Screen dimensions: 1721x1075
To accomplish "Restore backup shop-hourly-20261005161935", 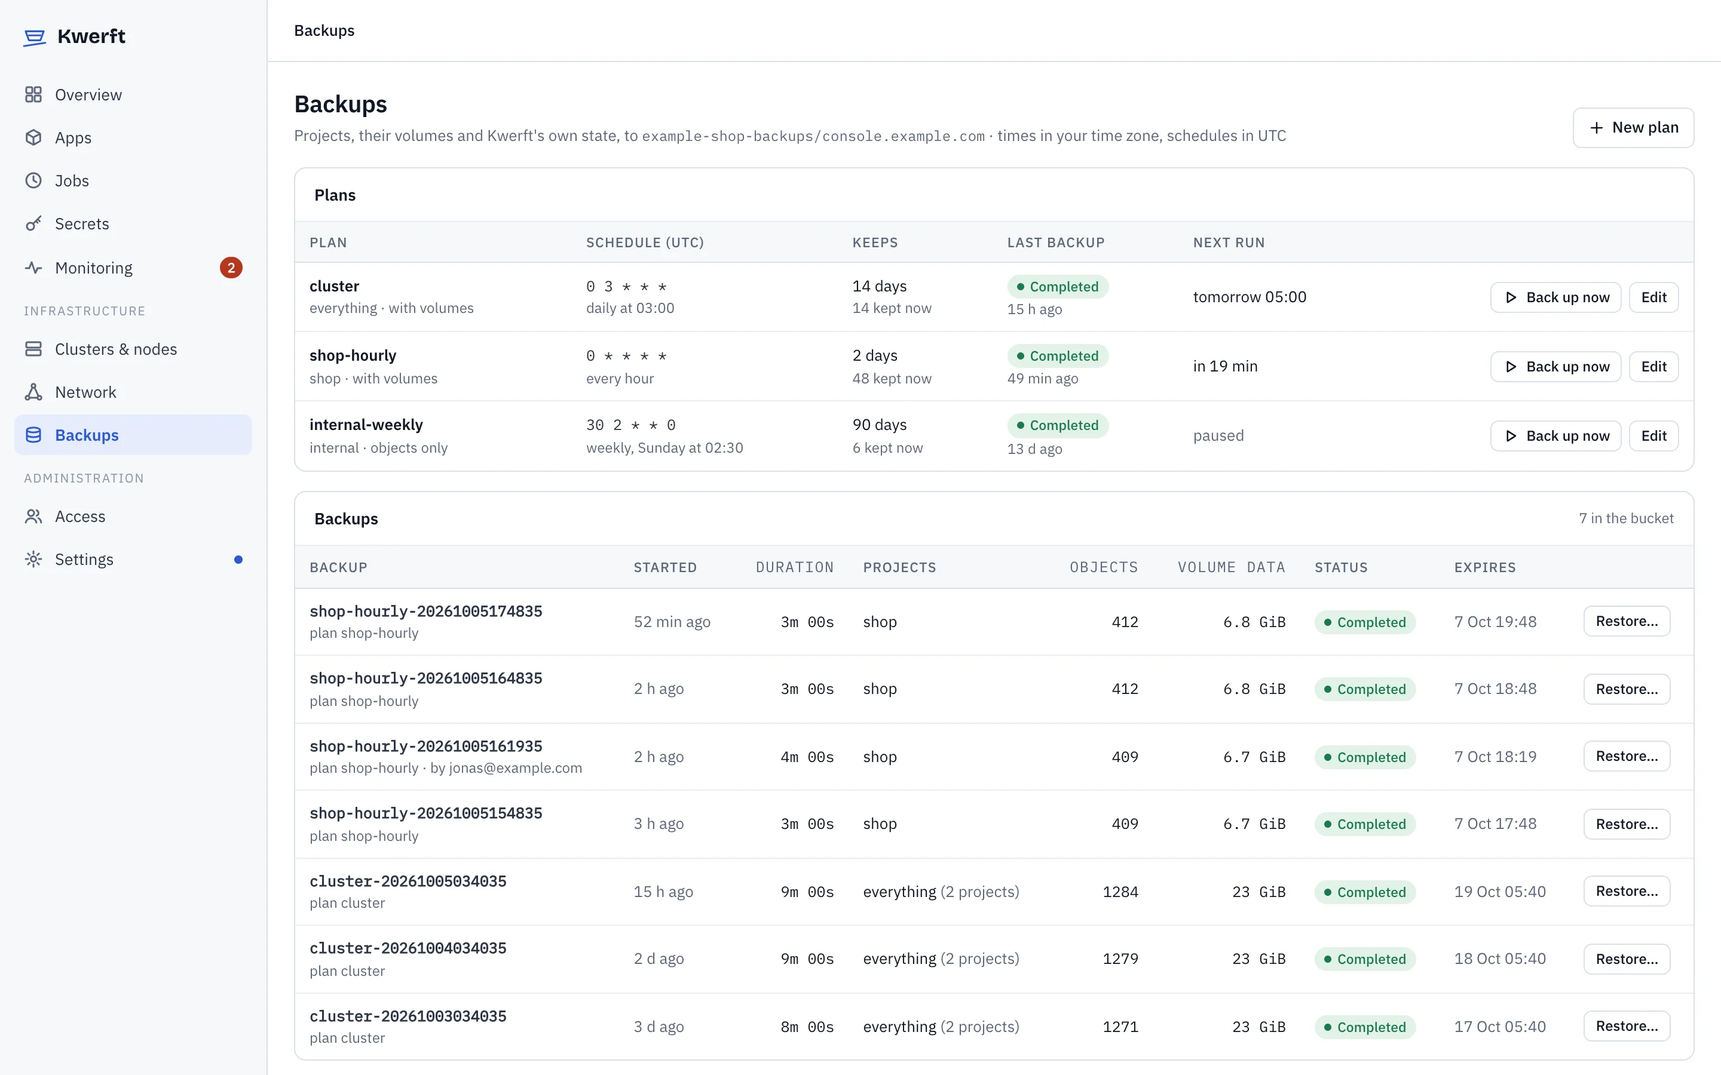I will [x=1627, y=755].
